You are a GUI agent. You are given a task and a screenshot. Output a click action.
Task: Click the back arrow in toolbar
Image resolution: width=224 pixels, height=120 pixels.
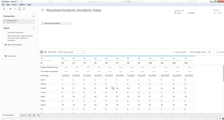click(x=10, y=9)
